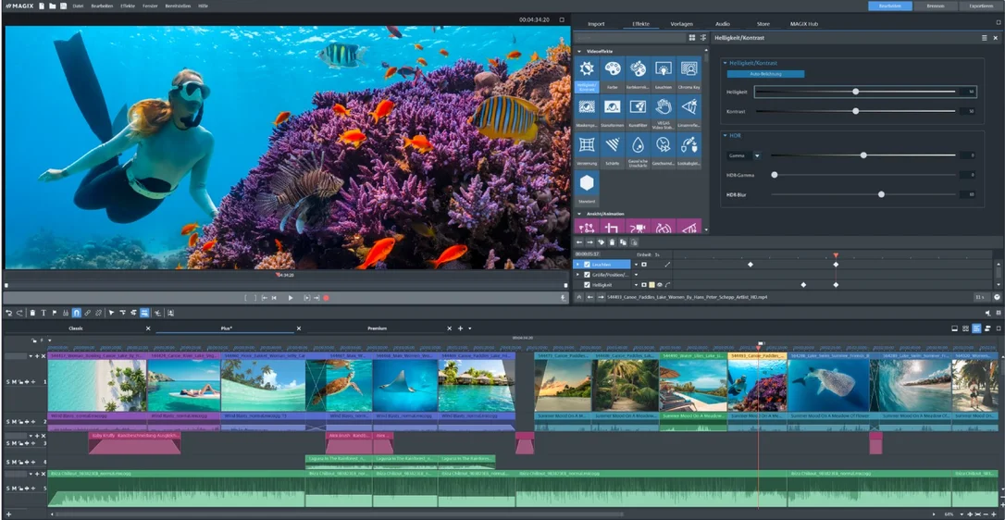The height and width of the screenshot is (520, 1005).
Task: Open the timeline zoom percentage dropdown
Action: (x=960, y=514)
